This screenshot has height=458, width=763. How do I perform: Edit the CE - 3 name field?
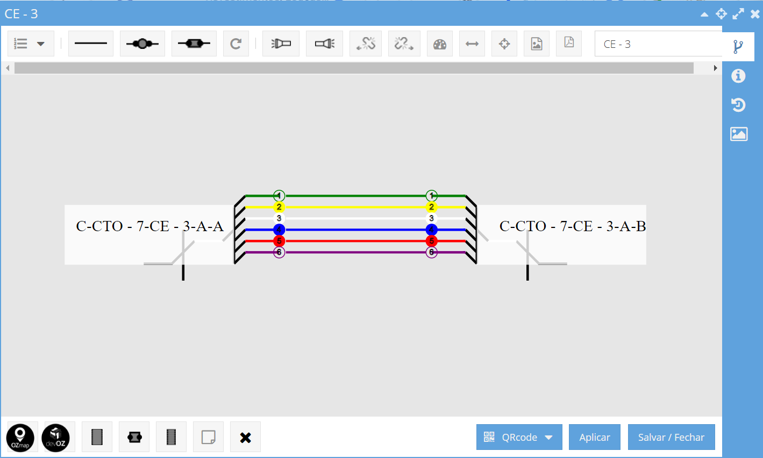point(658,44)
